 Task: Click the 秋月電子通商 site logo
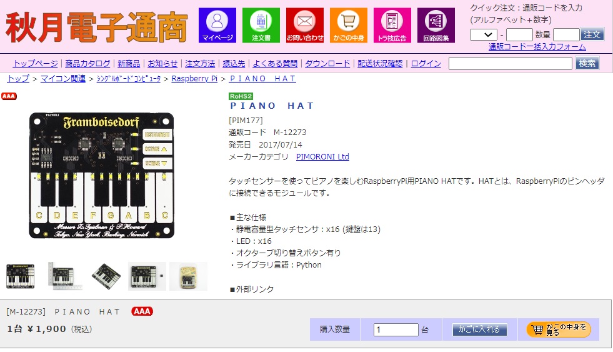tap(97, 27)
